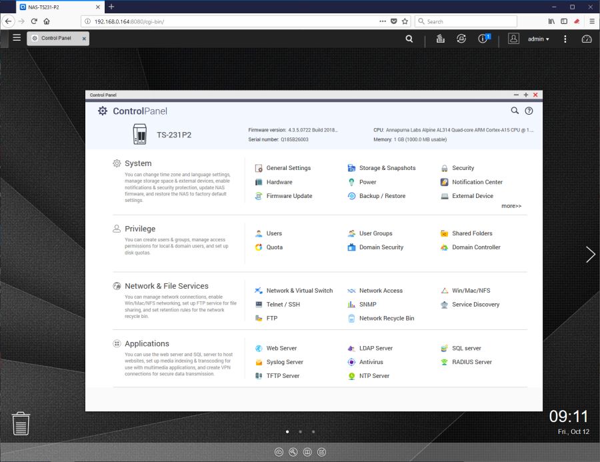Click the SNMP icon

tap(351, 305)
